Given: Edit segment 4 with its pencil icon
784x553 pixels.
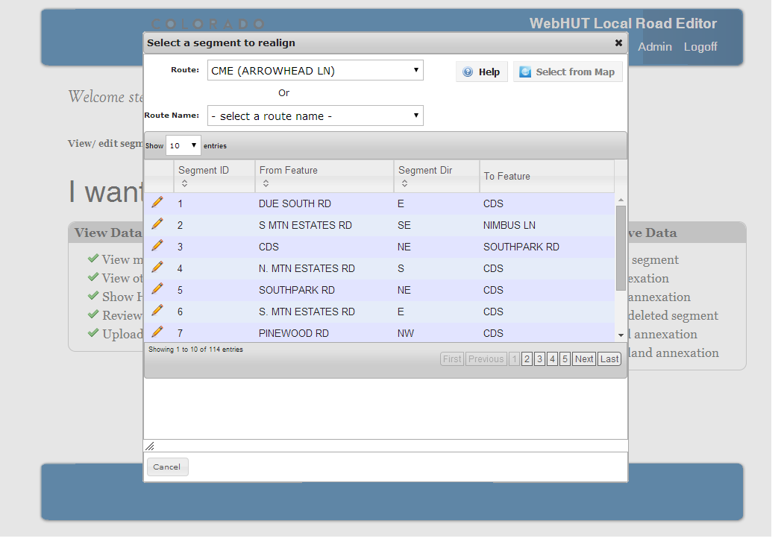Looking at the screenshot, I should pyautogui.click(x=157, y=268).
